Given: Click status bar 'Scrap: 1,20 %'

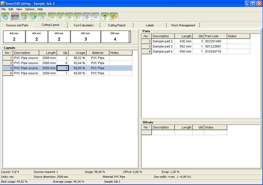Looking at the screenshot, I should click(x=170, y=172).
